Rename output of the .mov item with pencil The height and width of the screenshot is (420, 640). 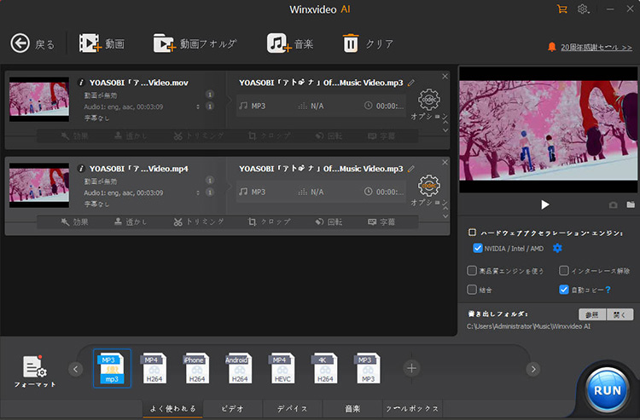point(411,83)
